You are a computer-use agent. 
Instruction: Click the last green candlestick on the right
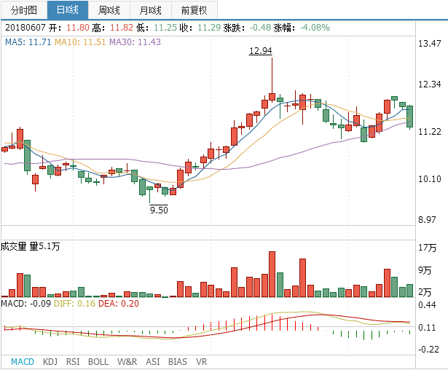(409, 117)
